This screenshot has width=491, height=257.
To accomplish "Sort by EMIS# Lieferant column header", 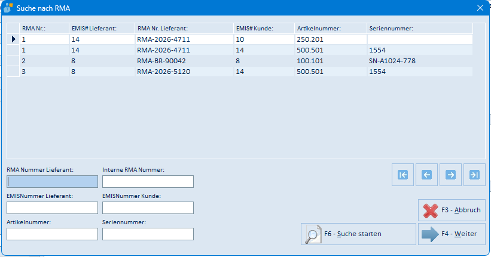I will pyautogui.click(x=102, y=29).
